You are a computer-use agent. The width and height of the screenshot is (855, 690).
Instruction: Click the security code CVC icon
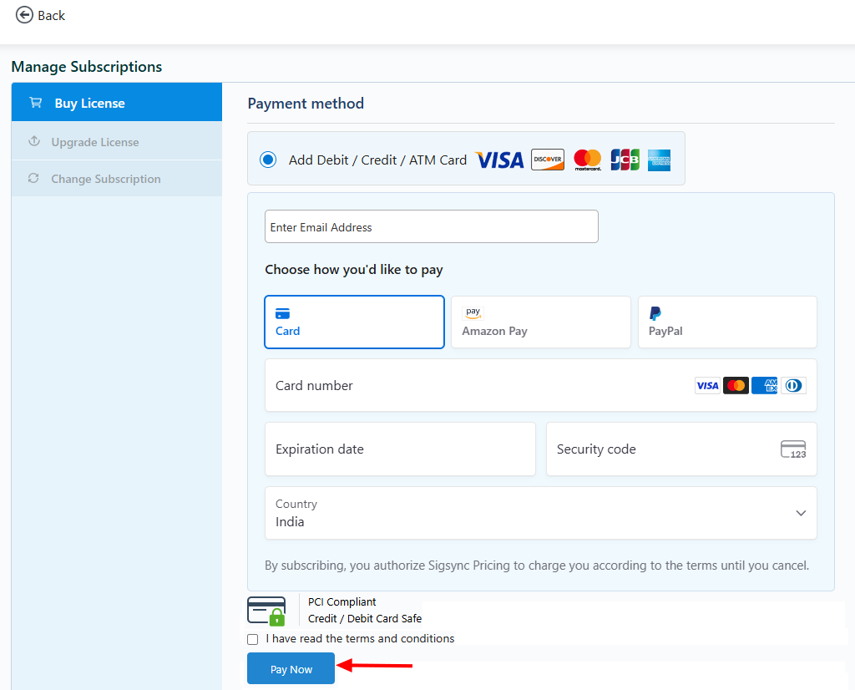click(x=793, y=449)
